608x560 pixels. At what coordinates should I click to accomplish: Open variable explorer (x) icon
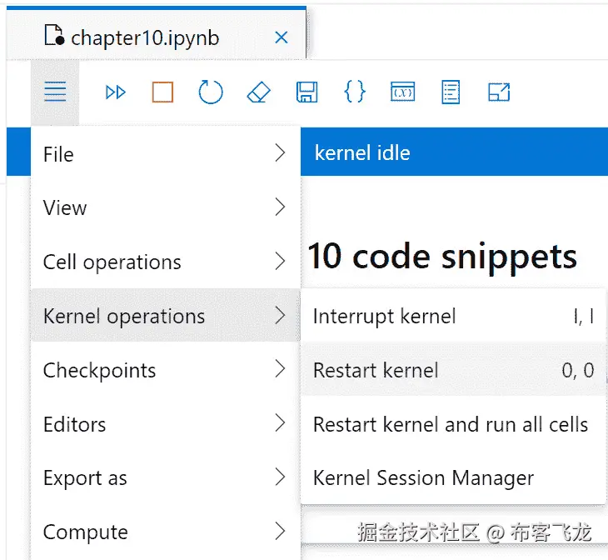(402, 92)
